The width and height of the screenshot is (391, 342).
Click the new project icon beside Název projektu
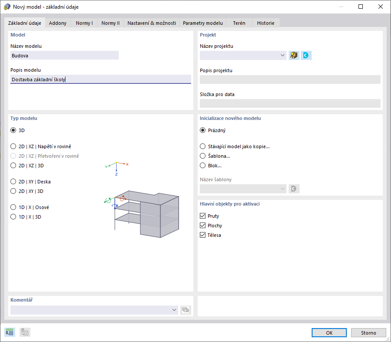pyautogui.click(x=294, y=55)
